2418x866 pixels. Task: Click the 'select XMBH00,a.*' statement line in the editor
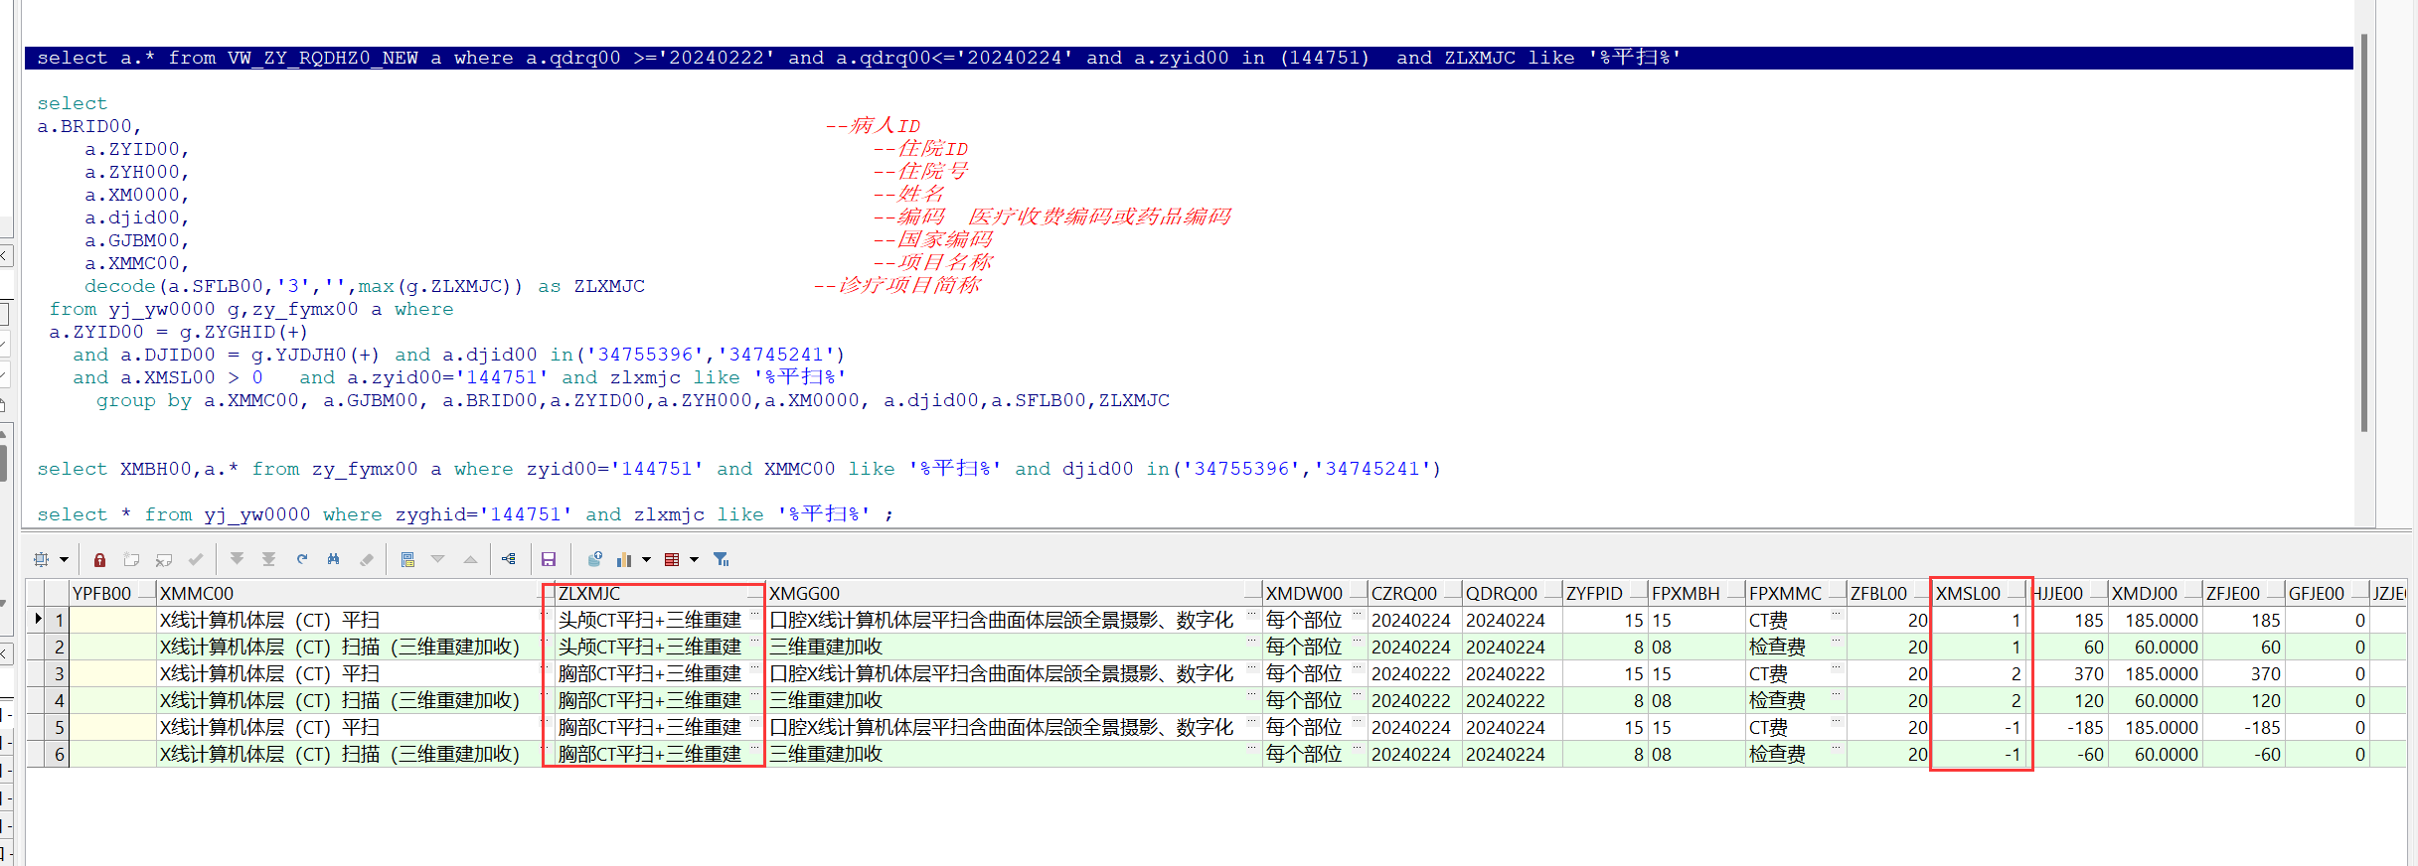739,469
